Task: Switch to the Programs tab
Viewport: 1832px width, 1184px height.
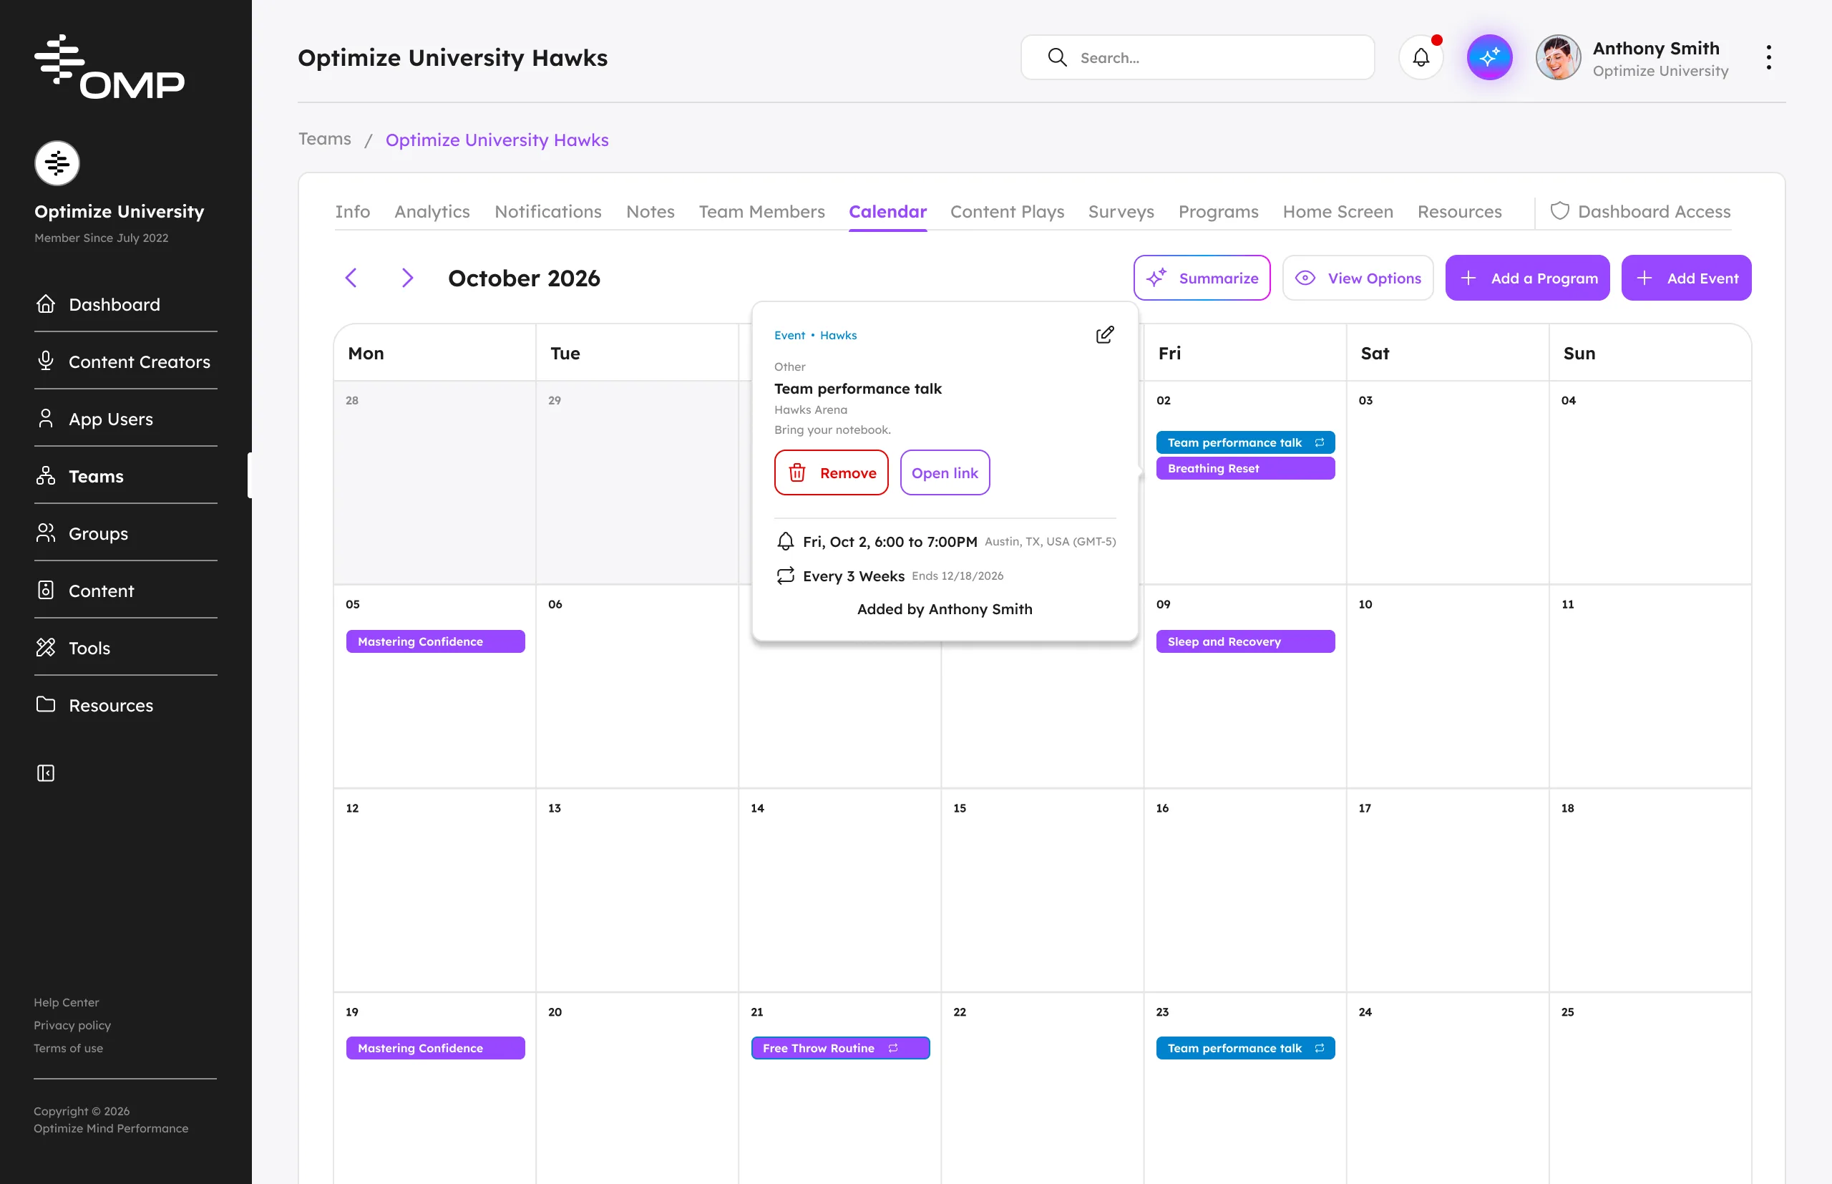Action: (x=1218, y=211)
